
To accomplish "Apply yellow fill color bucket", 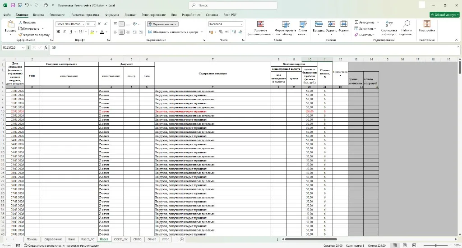I will point(92,32).
